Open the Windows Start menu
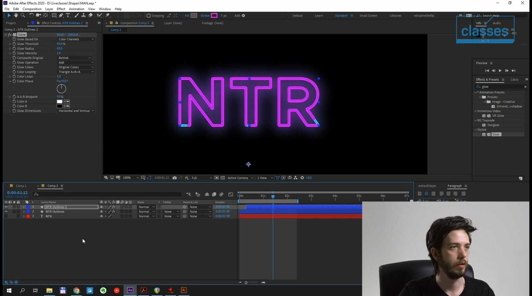Image resolution: width=532 pixels, height=296 pixels. [9, 290]
